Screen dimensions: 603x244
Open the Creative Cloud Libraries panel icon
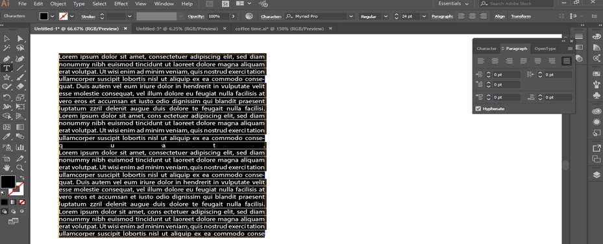[596, 112]
